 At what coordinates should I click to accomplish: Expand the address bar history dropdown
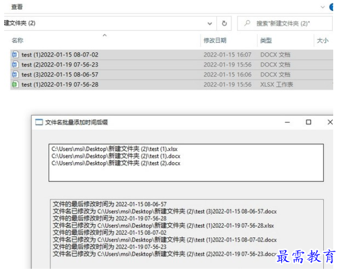tap(209, 24)
